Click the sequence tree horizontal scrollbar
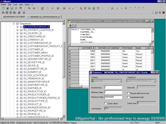This screenshot has width=166, height=124. tap(31, 119)
